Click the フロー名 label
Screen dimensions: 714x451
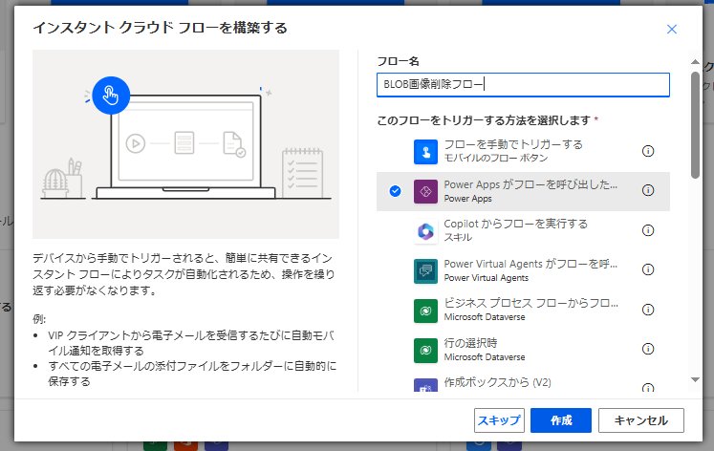click(x=398, y=61)
